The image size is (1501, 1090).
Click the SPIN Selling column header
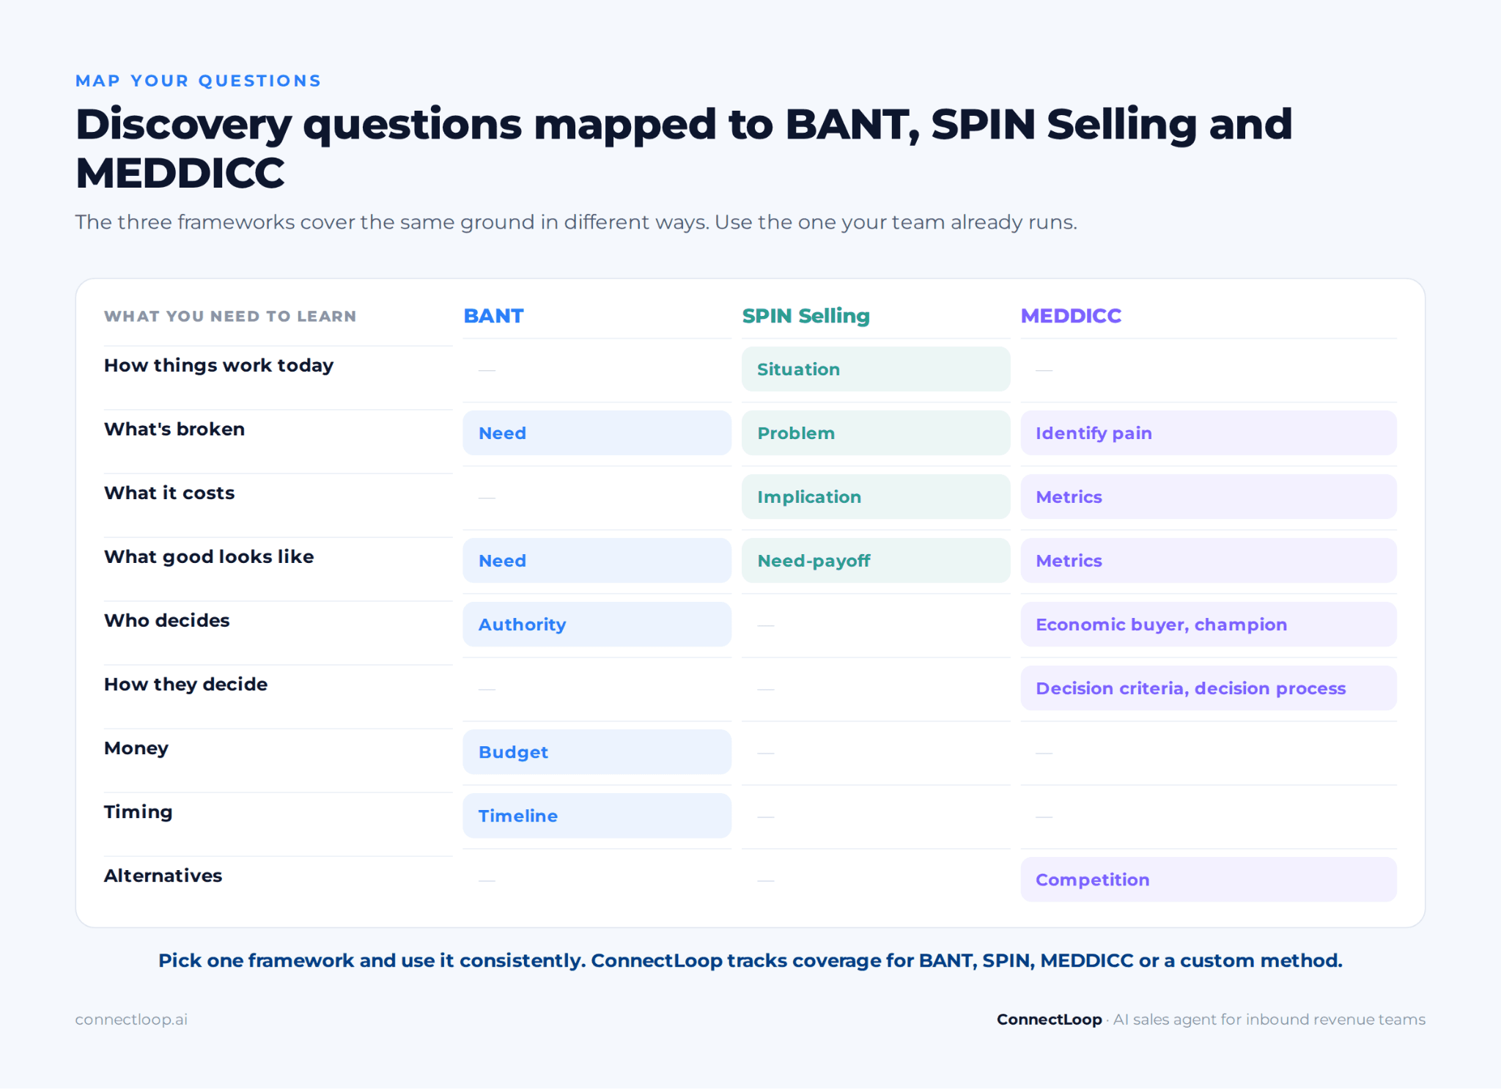tap(805, 316)
